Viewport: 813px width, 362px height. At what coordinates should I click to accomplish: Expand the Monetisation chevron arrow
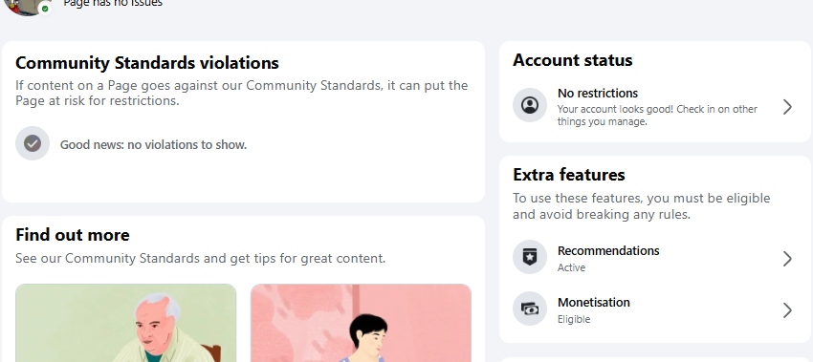point(787,310)
